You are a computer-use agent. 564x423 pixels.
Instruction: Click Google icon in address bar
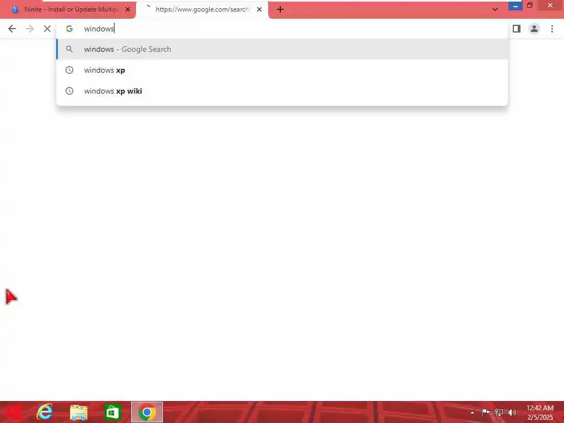69,29
